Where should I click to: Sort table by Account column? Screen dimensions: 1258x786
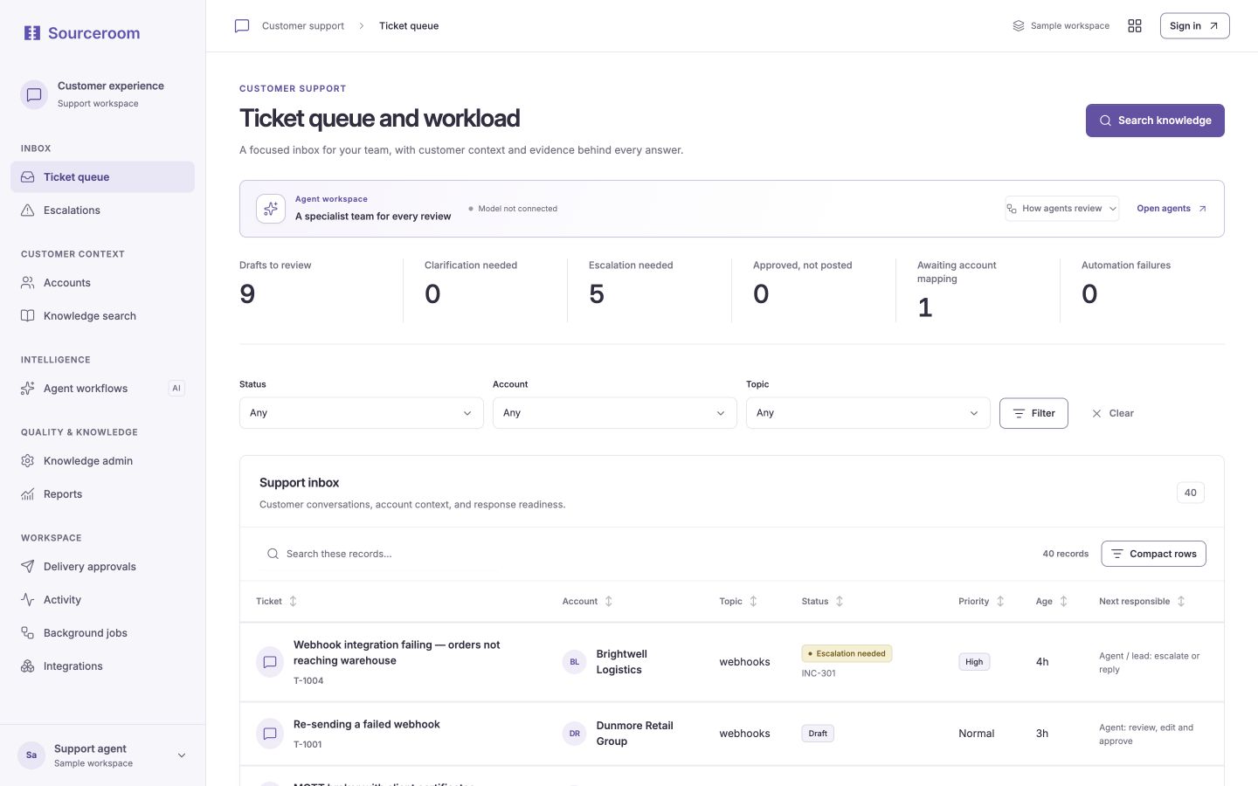click(587, 601)
